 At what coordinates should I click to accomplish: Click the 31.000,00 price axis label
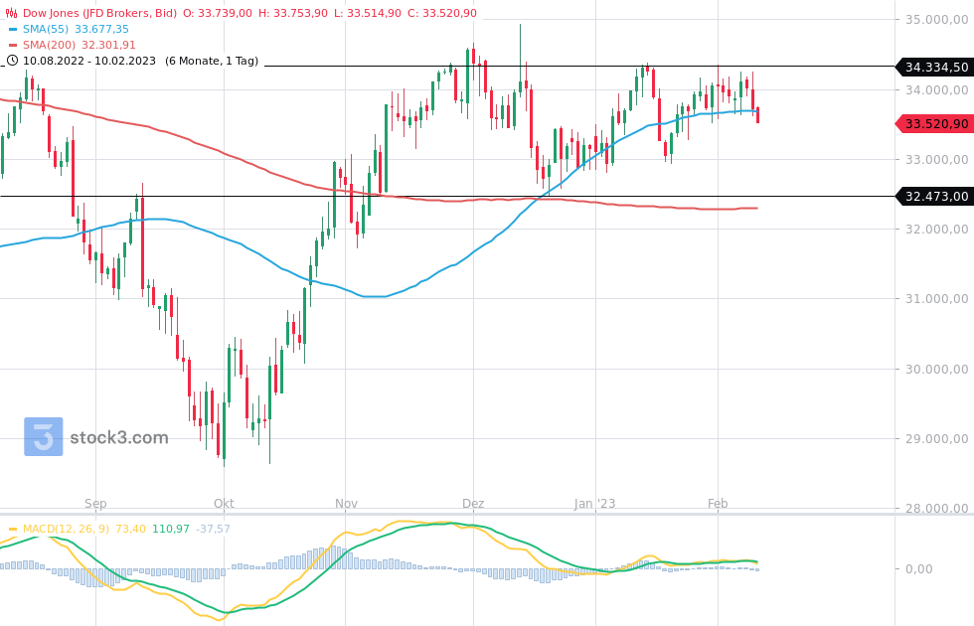[936, 299]
